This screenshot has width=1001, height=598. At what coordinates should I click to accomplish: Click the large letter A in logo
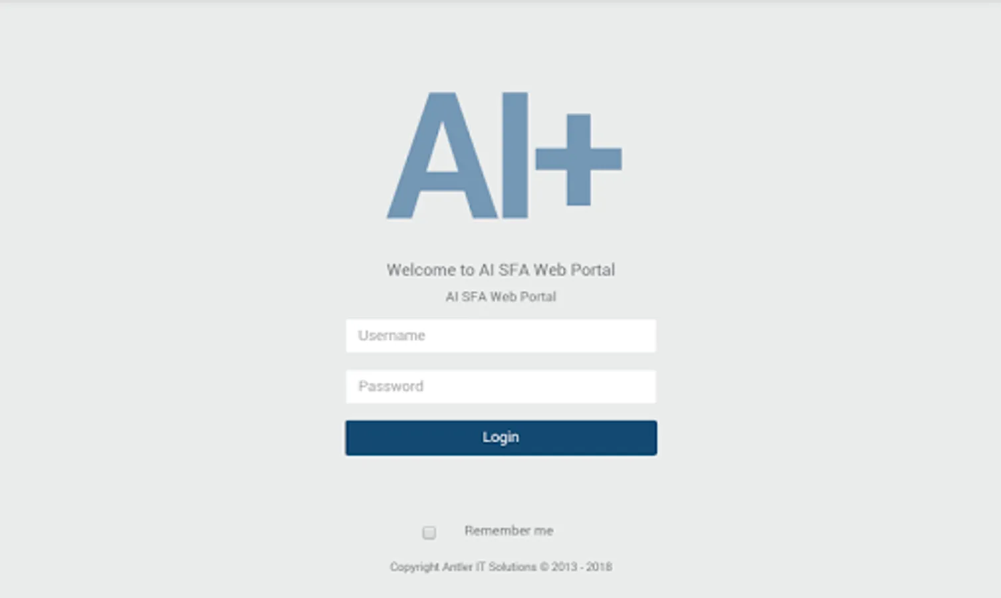click(442, 155)
